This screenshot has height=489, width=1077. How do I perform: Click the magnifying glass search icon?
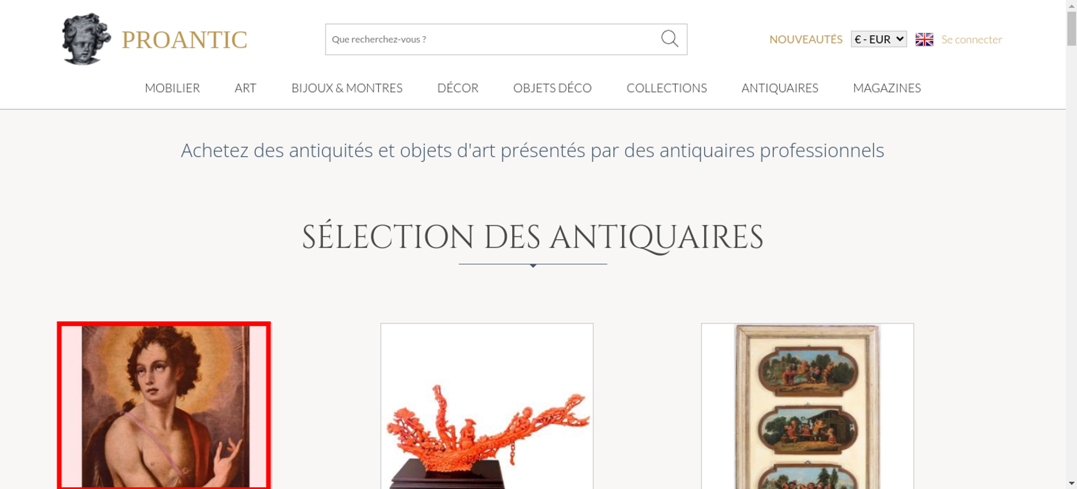point(669,39)
